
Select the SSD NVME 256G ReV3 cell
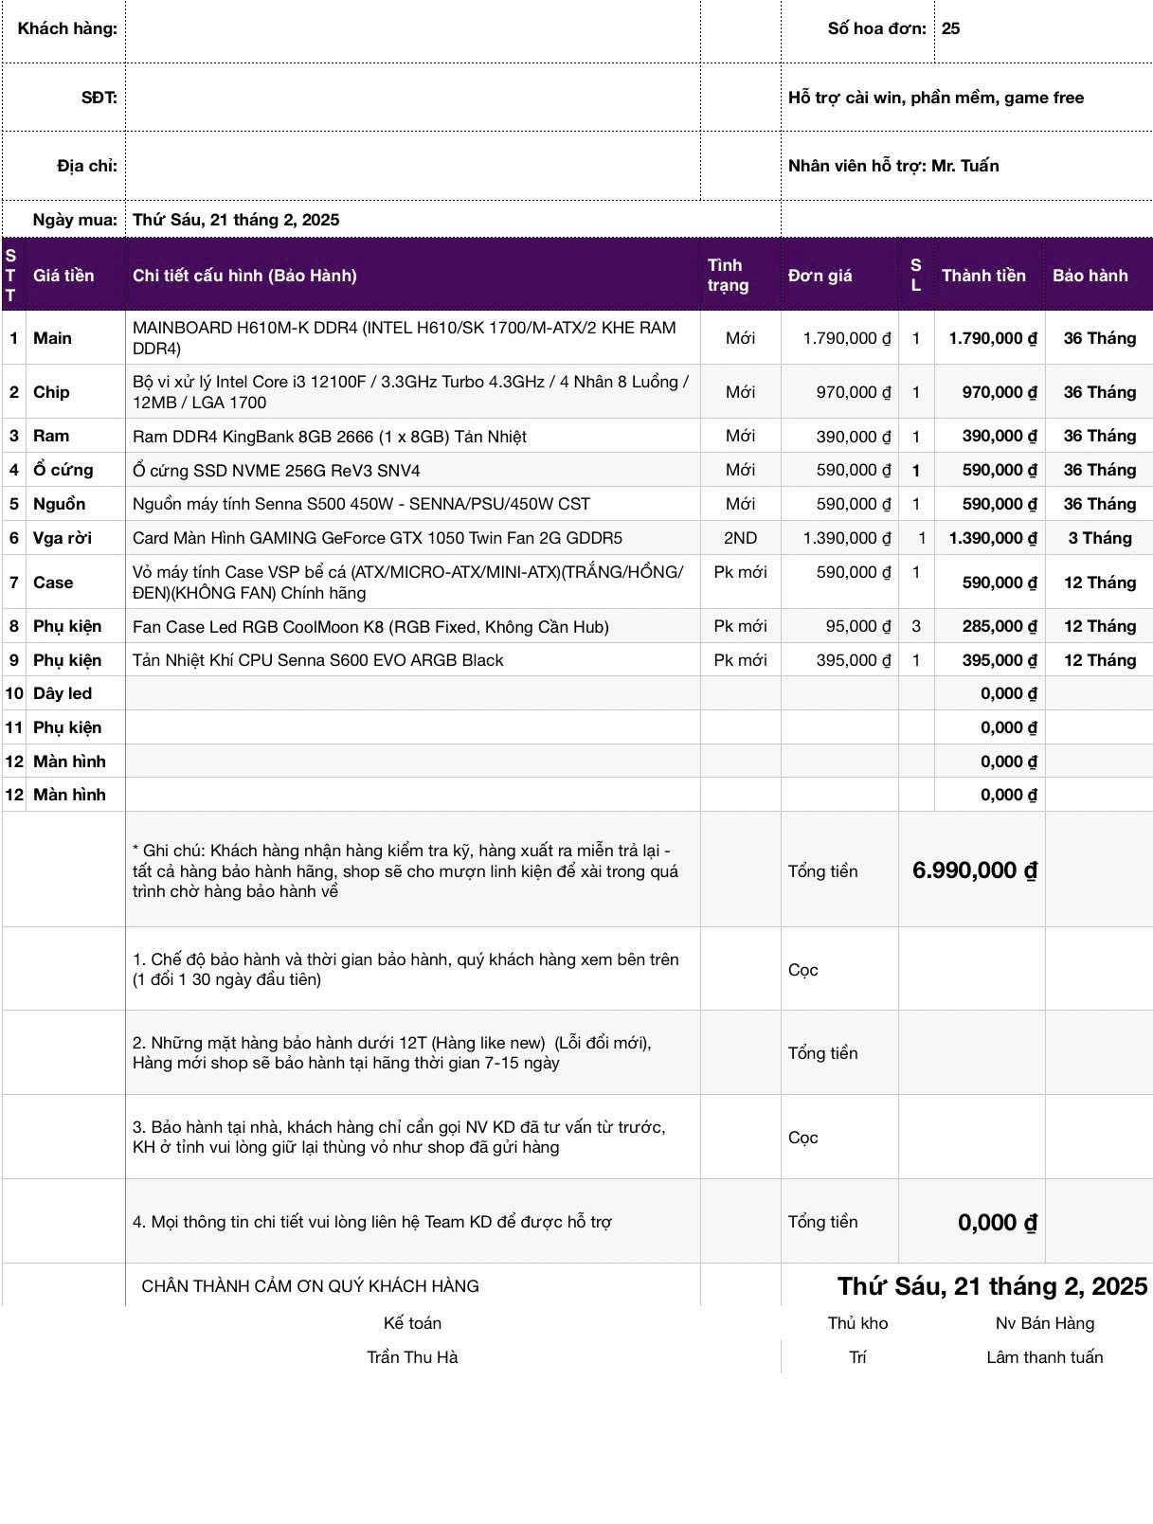point(276,471)
